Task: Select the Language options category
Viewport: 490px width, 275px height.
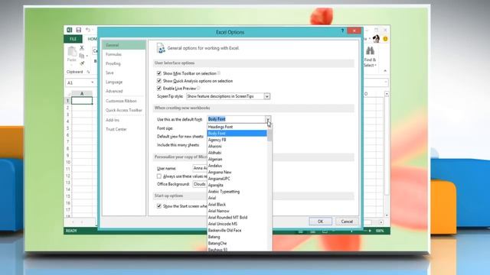Action: coord(114,82)
